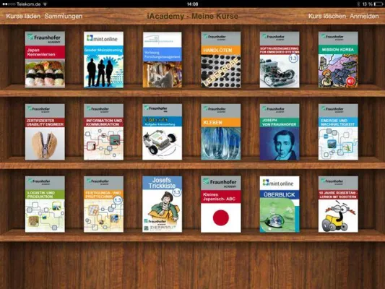
Task: Open the Zertifizierter Usability Engineer course
Action: [x=45, y=131]
